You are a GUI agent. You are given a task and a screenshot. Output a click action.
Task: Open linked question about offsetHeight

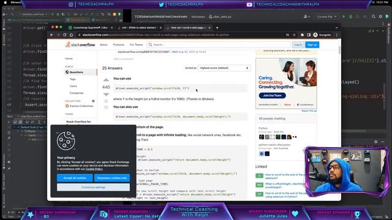[x=284, y=185]
